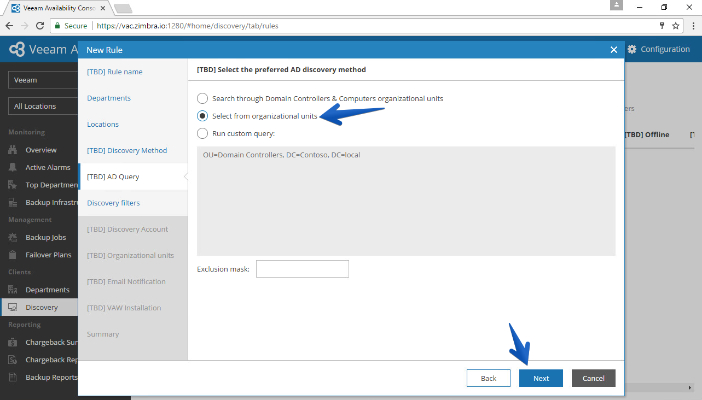Click the Reporting section heading
The height and width of the screenshot is (400, 702).
point(25,325)
